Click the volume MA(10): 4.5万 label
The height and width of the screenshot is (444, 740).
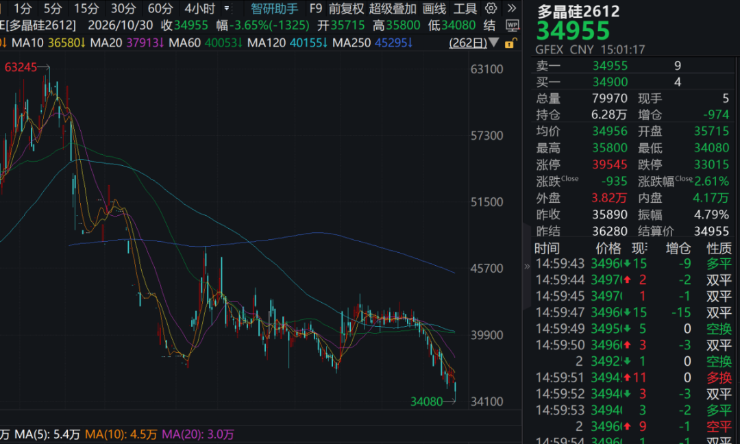tap(121, 434)
